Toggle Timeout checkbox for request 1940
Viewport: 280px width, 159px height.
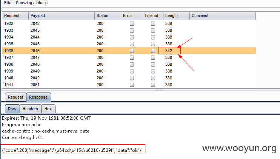click(x=153, y=78)
